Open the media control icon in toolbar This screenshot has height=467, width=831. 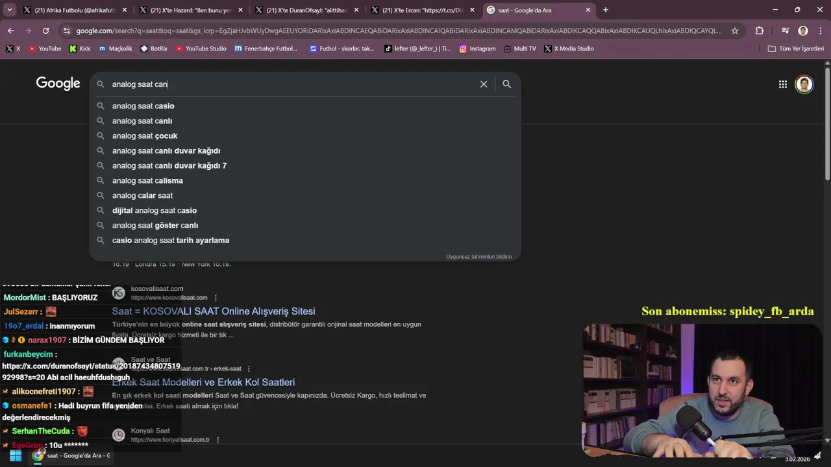(786, 30)
